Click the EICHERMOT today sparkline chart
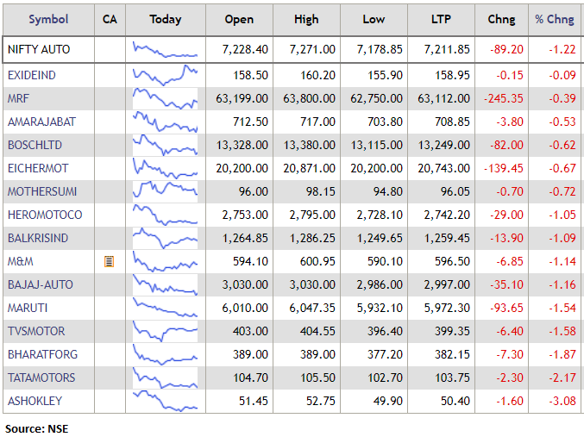This screenshot has width=584, height=443. 166,168
